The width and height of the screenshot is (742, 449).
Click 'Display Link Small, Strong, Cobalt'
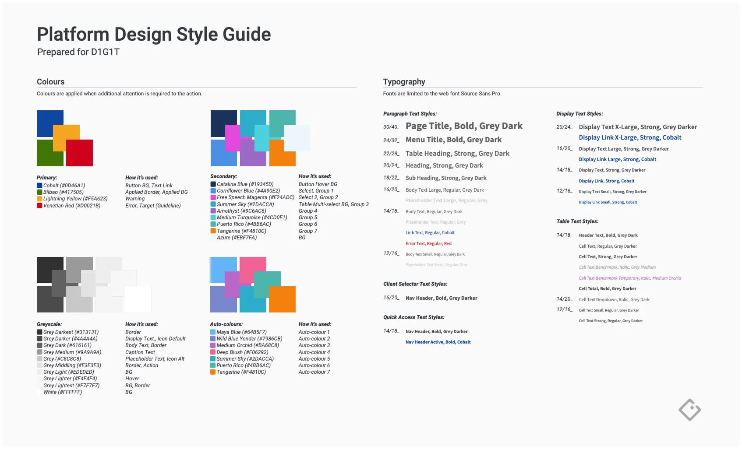608,202
